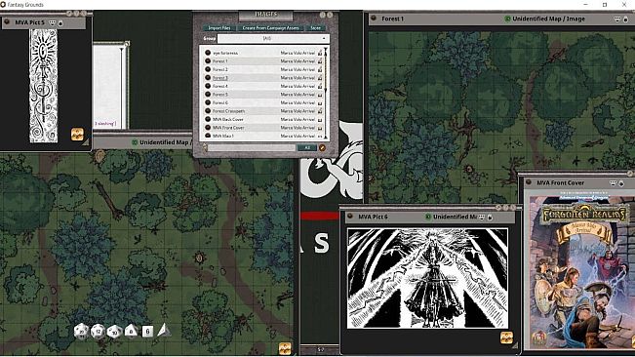Open the MVA Front Cover entry in list
Image resolution: width=635 pixels, height=357 pixels.
(228, 128)
